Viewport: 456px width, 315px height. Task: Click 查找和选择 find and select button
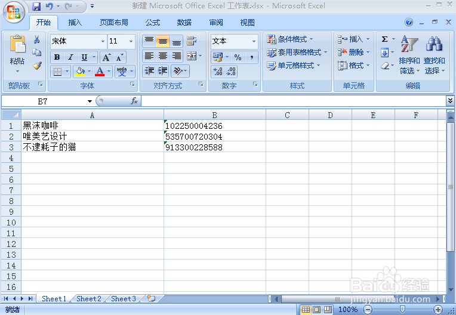click(434, 55)
